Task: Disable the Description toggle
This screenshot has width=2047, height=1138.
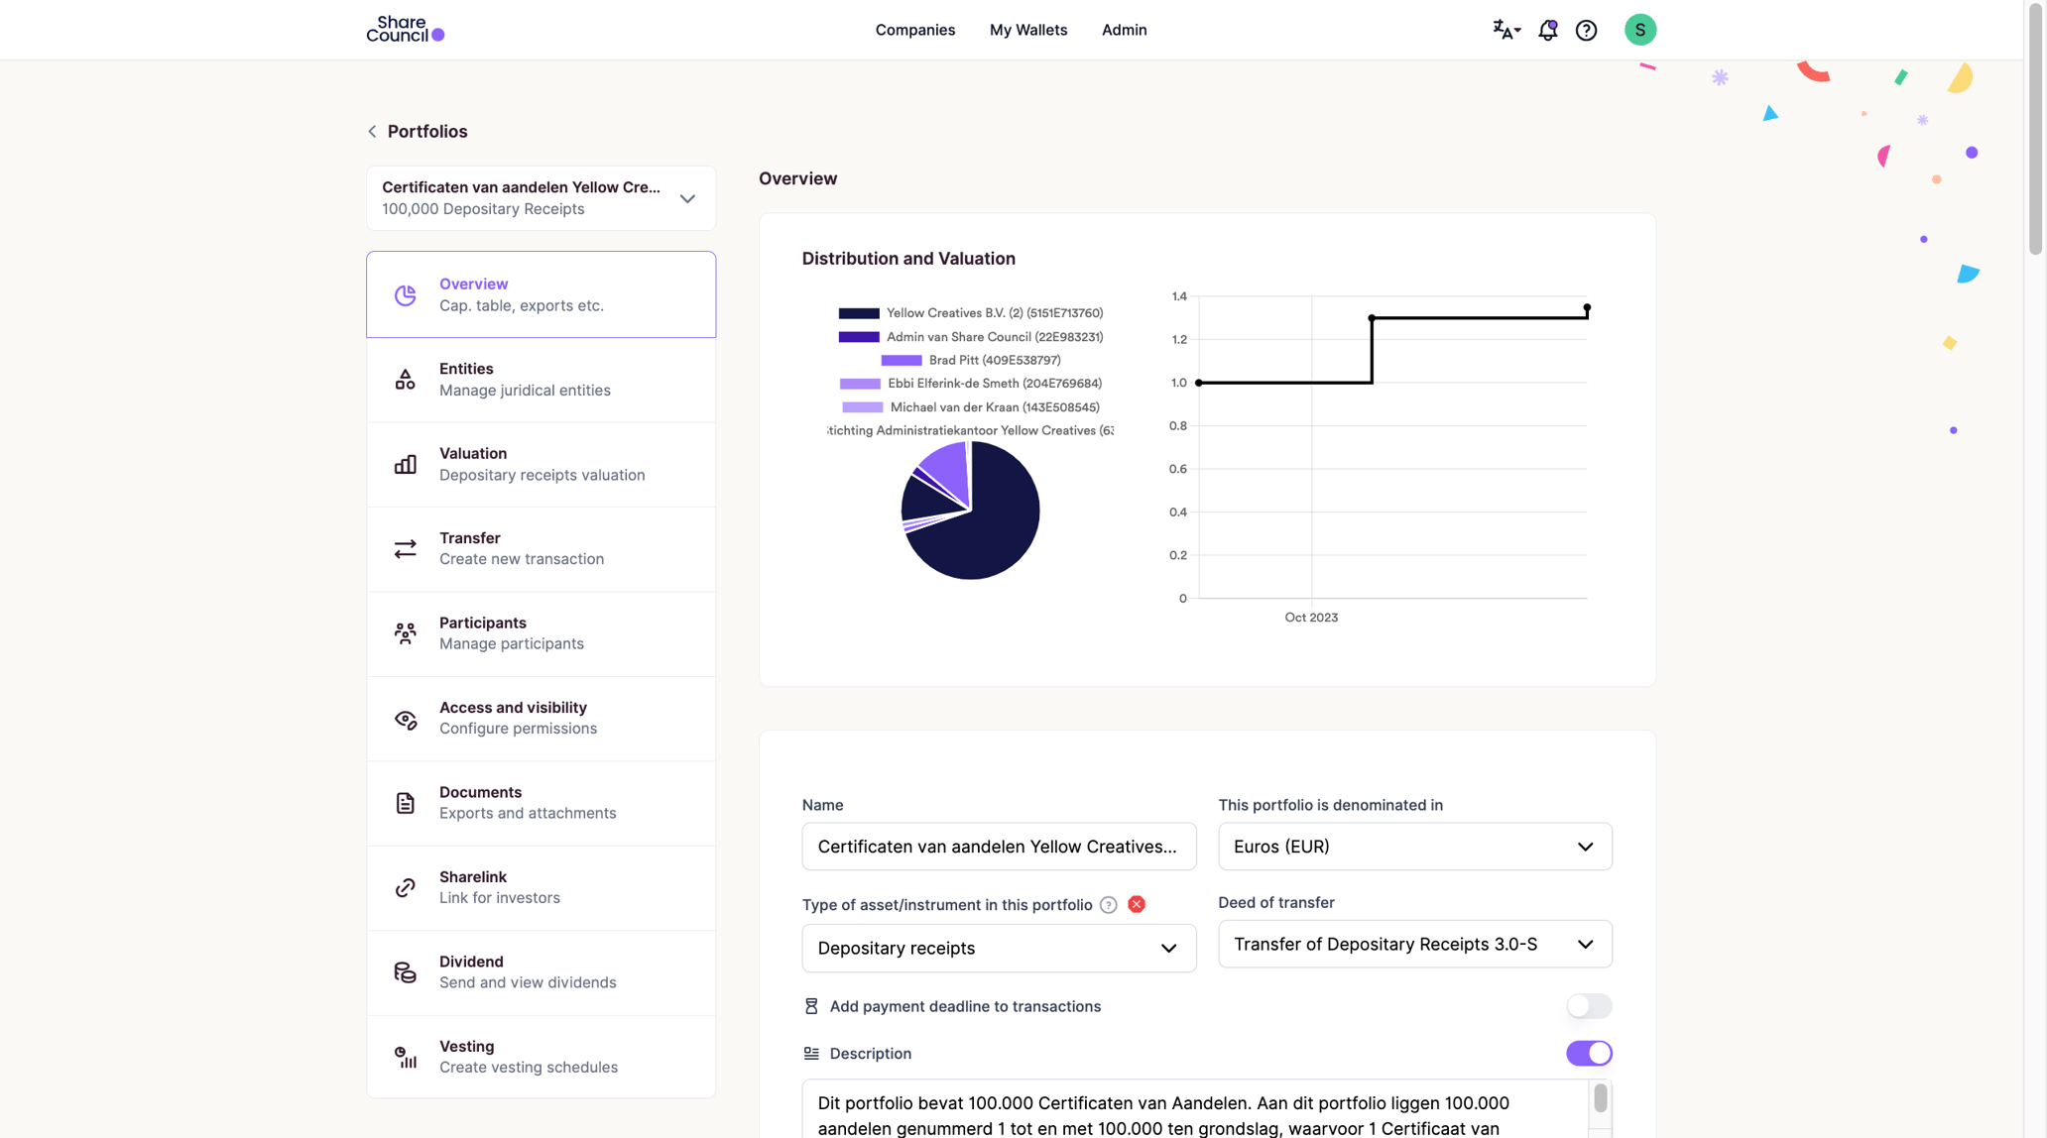Action: coord(1588,1053)
